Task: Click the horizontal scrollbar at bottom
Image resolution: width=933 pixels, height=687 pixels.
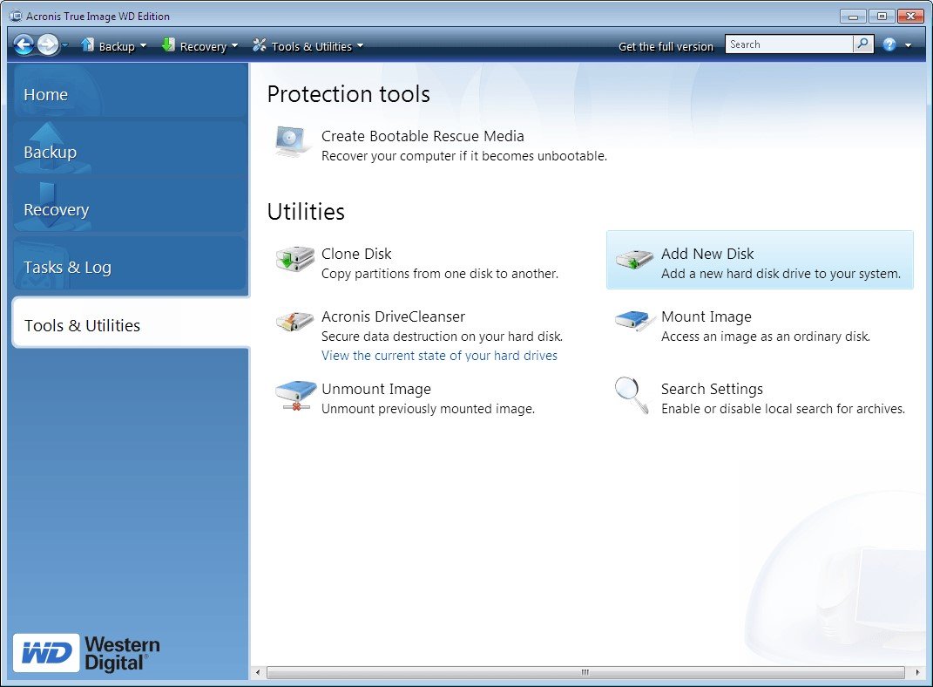Action: coord(585,672)
